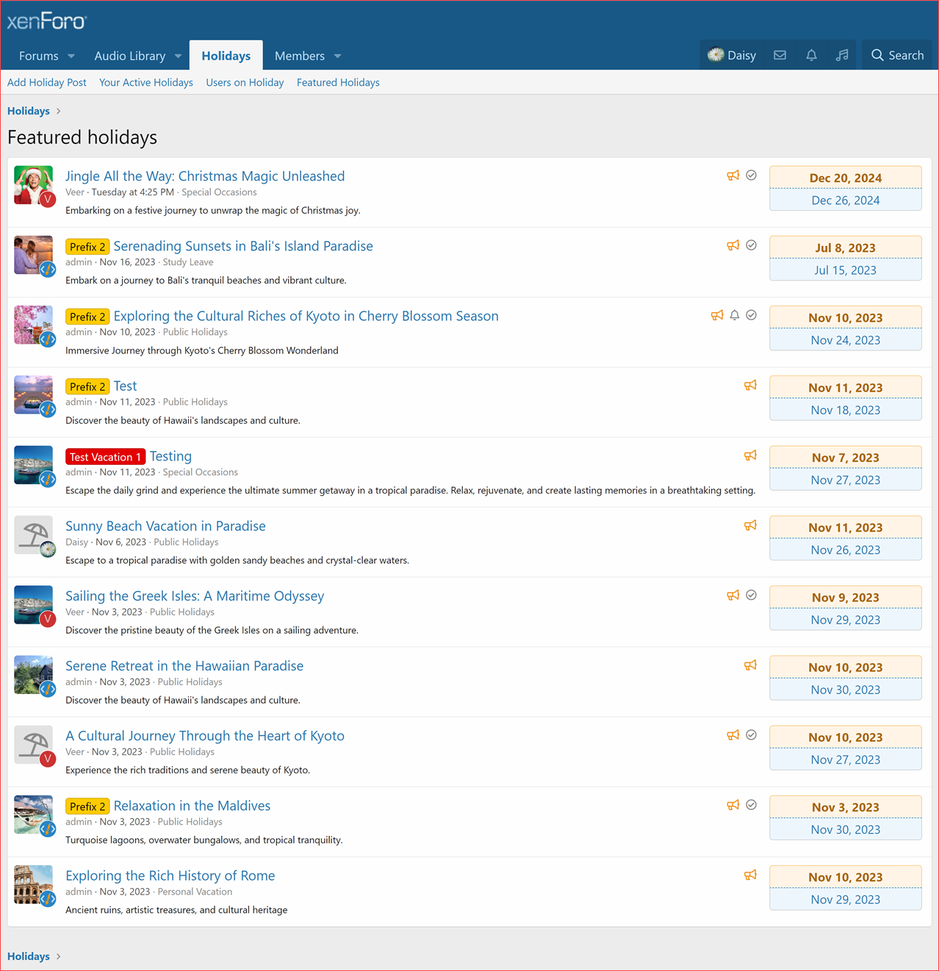Click the checkmark icon on Serenading Sunsets row
The height and width of the screenshot is (971, 939).
(751, 245)
